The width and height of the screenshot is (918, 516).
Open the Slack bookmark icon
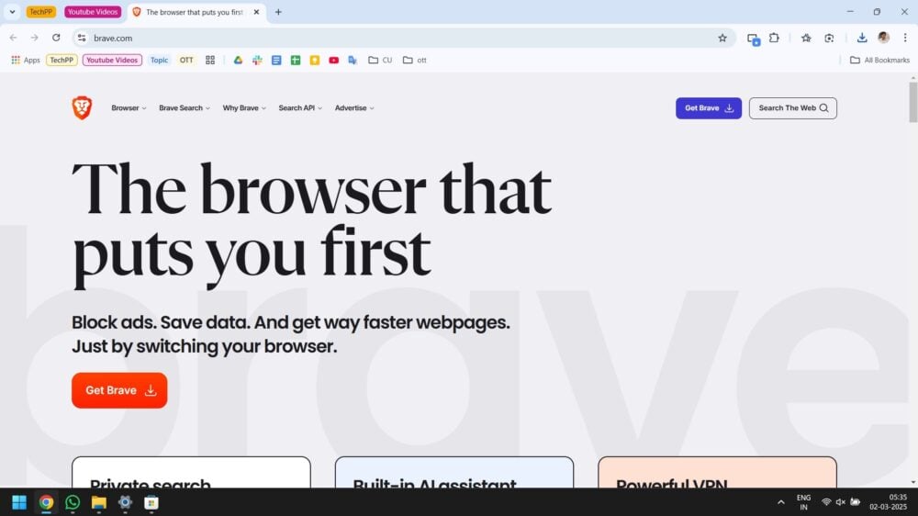[x=257, y=61]
